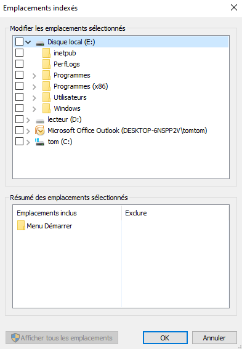Select the Utilisateurs label

coord(70,97)
